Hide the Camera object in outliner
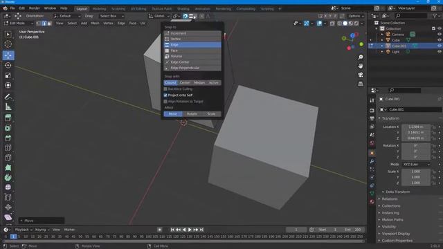This screenshot has width=443, height=249. [440, 34]
